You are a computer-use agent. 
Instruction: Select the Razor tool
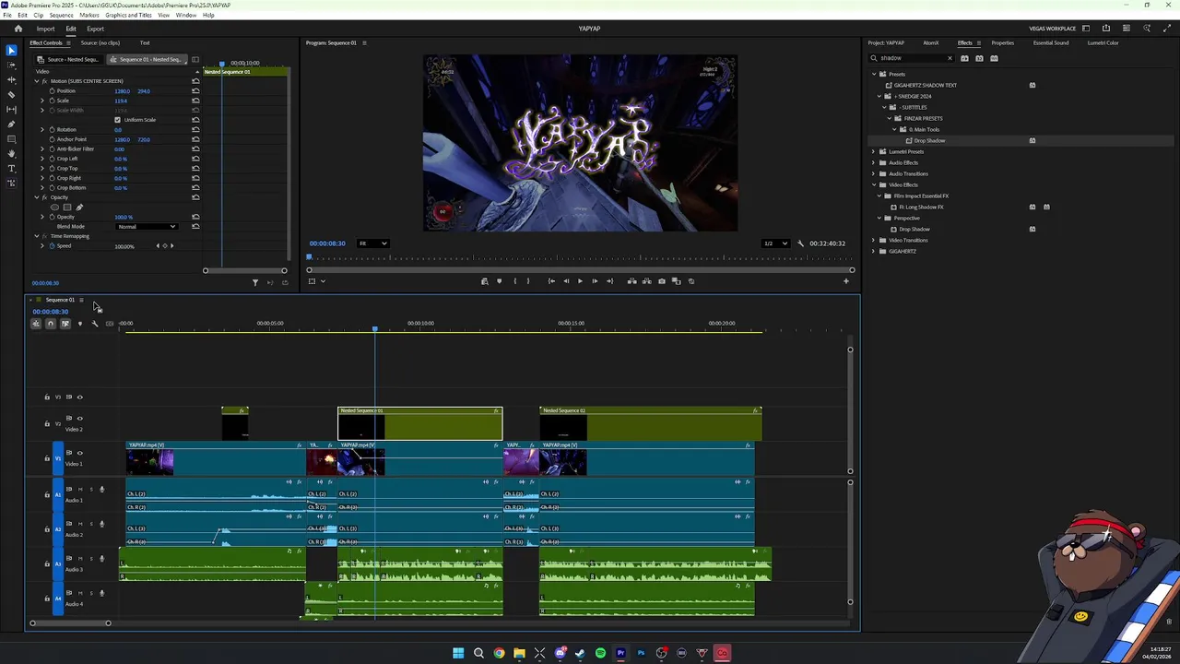(11, 95)
